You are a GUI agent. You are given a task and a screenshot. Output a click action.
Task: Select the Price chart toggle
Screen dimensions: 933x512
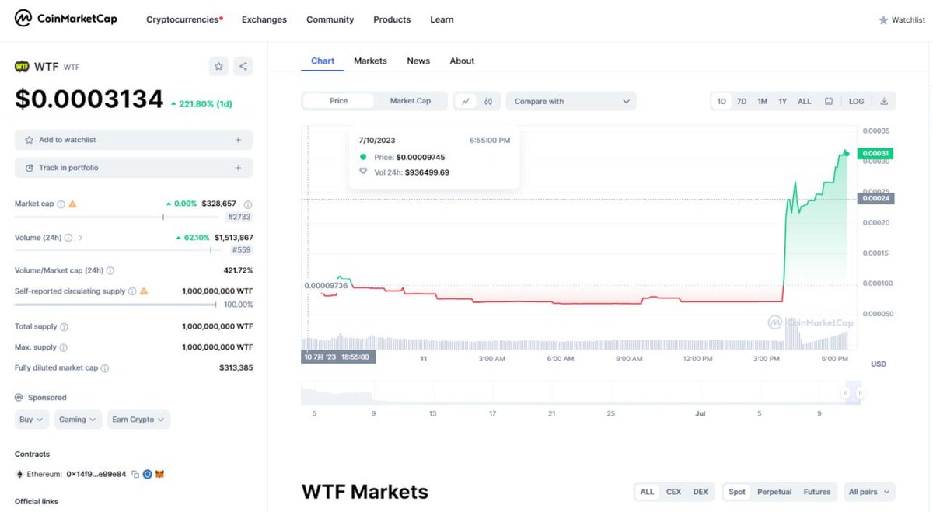tap(339, 101)
